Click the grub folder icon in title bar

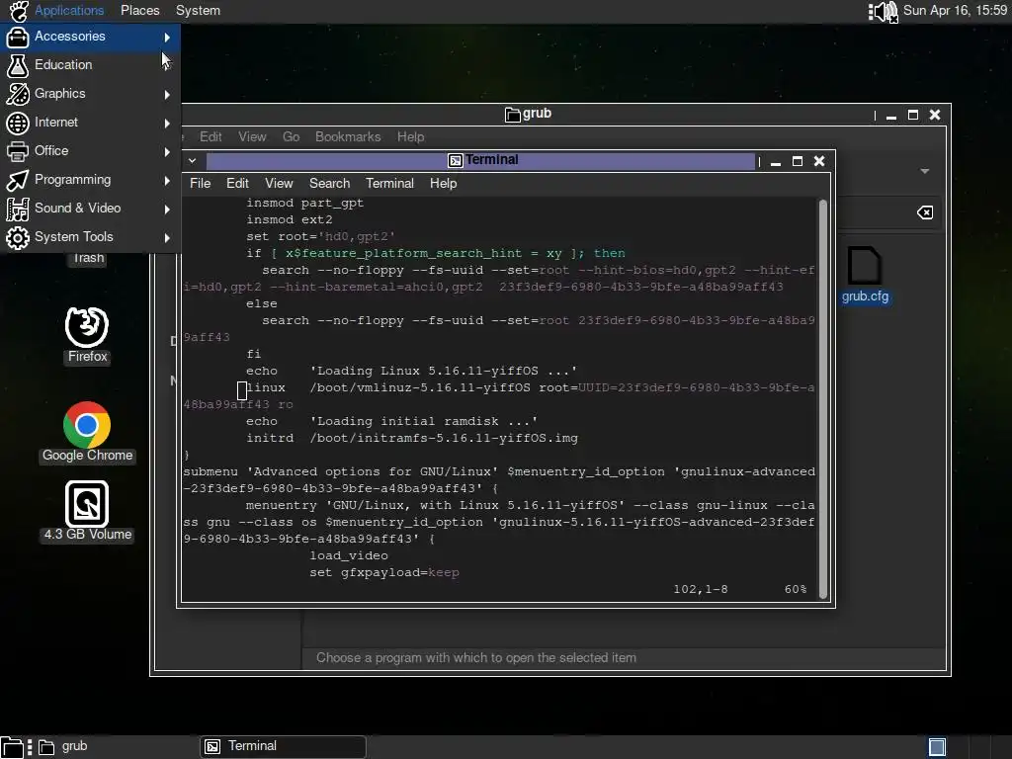click(x=513, y=115)
